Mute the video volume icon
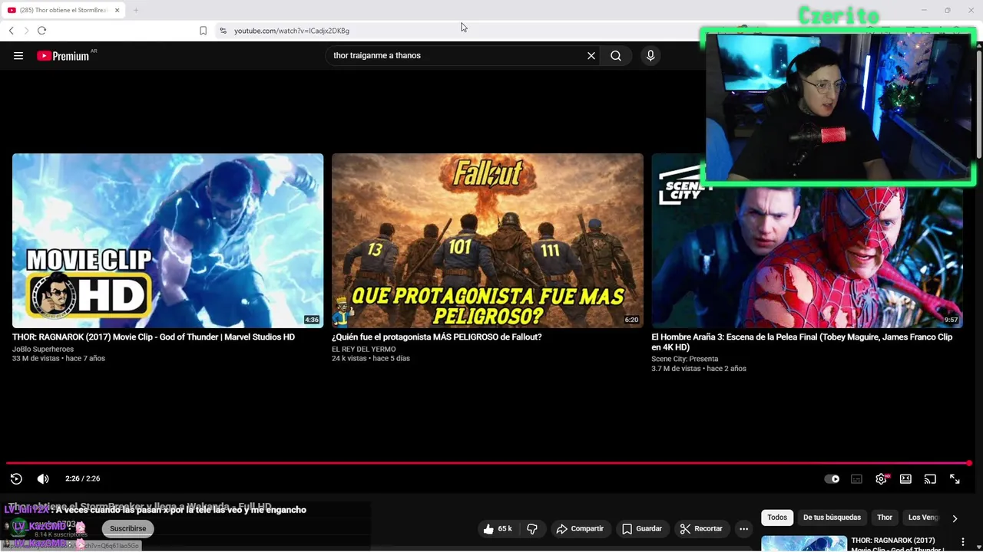 click(43, 478)
